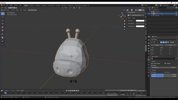Open the File menu

tap(4, 5)
